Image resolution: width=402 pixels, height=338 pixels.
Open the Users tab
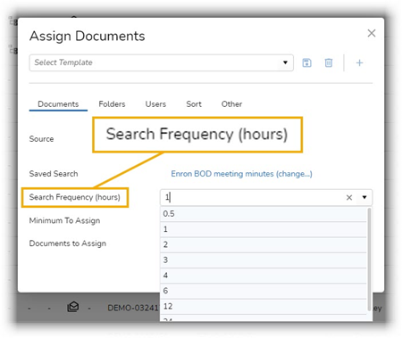(155, 104)
